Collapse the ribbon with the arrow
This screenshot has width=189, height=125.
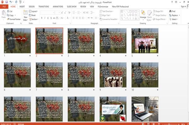[188, 23]
